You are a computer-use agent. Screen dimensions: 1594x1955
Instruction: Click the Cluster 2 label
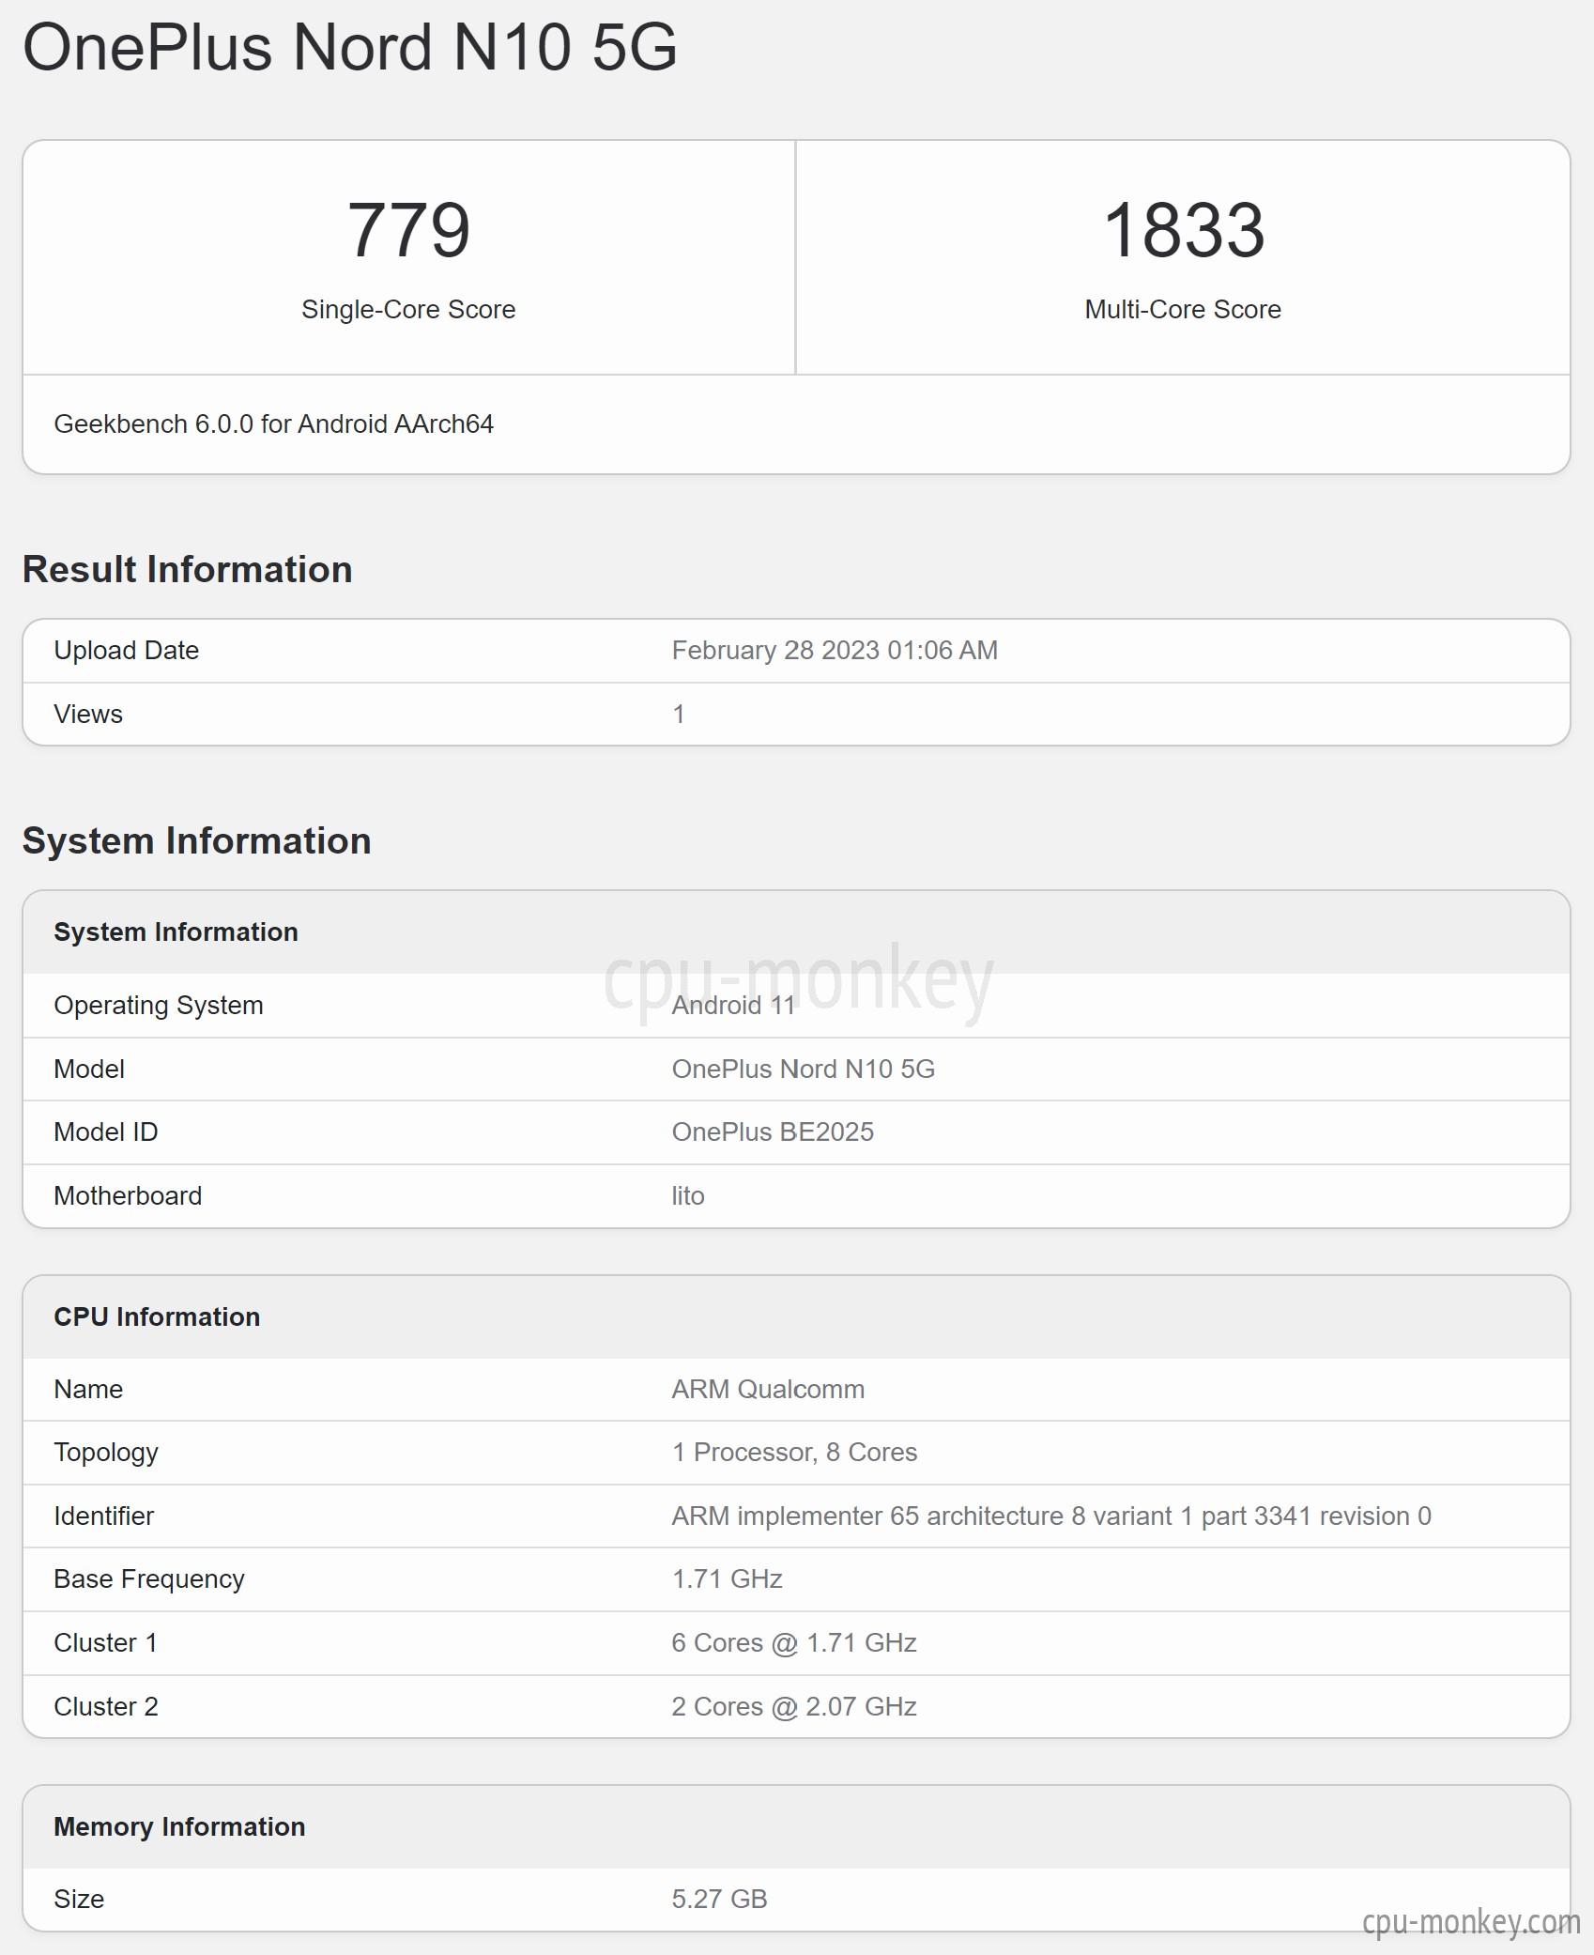click(106, 1707)
